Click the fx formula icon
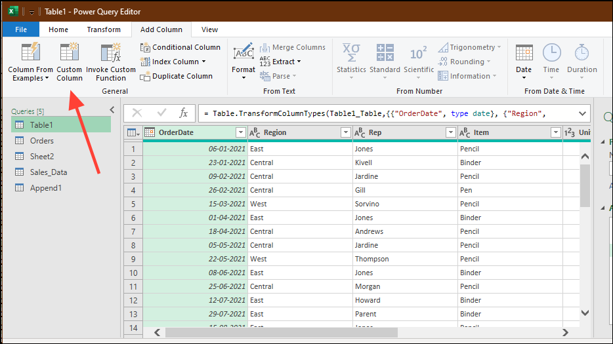 183,113
